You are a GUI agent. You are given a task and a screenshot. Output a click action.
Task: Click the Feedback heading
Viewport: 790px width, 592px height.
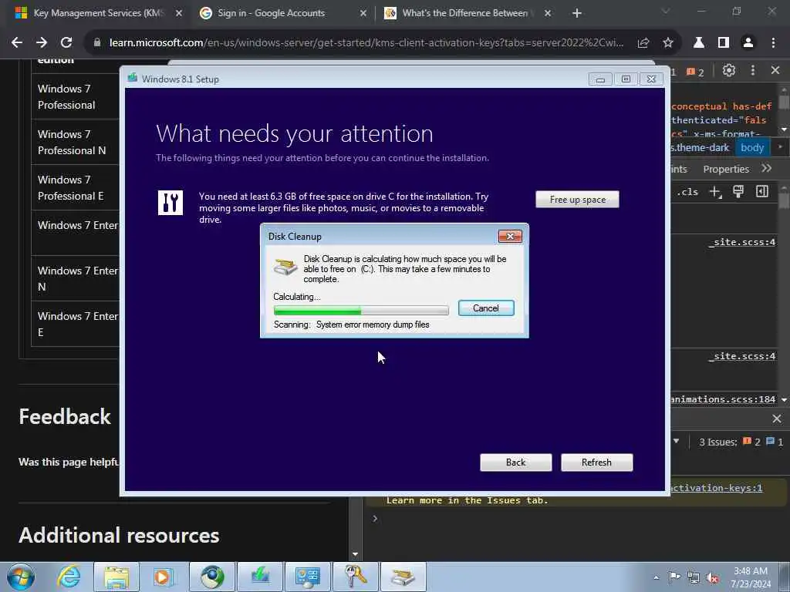point(65,417)
